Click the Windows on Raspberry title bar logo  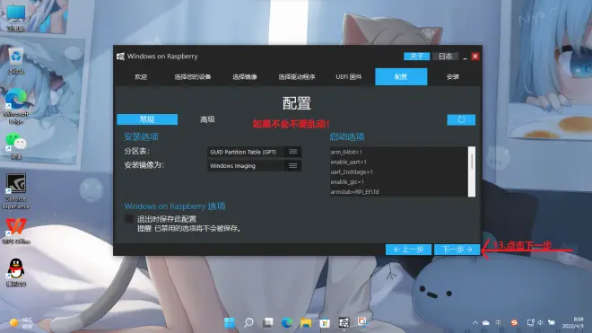coord(120,57)
